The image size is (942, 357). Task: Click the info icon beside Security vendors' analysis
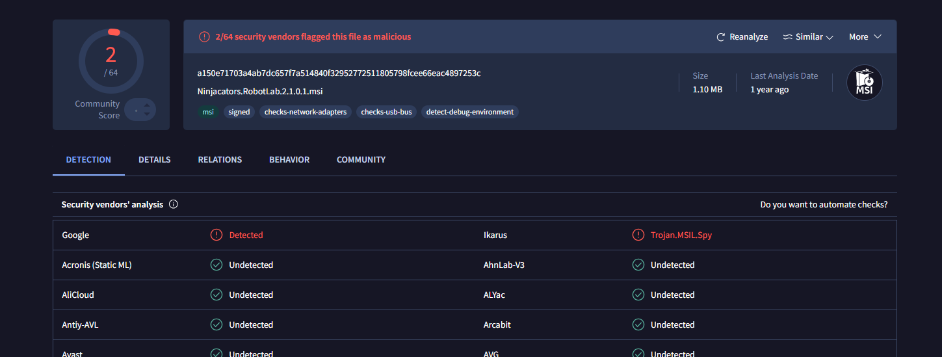pyautogui.click(x=174, y=204)
